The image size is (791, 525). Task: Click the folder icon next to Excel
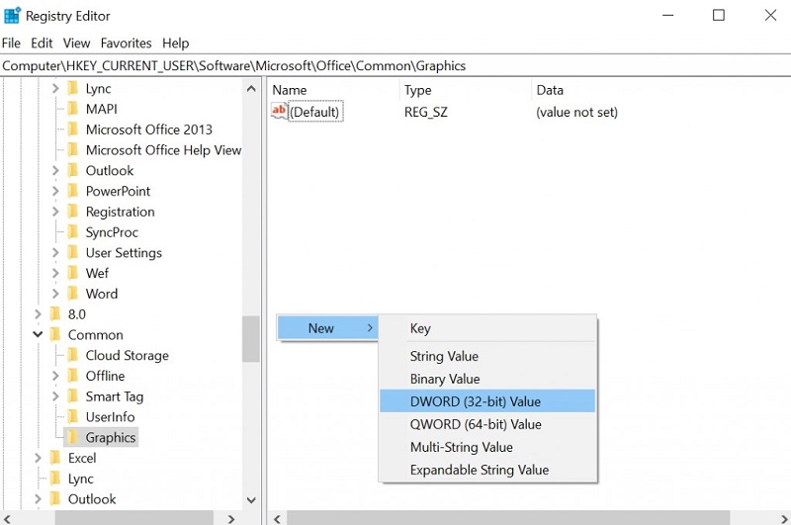tap(55, 458)
